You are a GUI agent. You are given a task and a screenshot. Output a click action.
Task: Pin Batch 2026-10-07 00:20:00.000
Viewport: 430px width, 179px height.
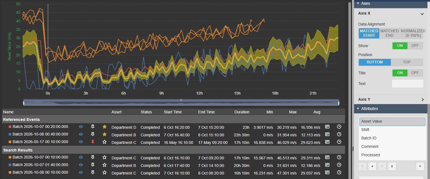point(93,127)
